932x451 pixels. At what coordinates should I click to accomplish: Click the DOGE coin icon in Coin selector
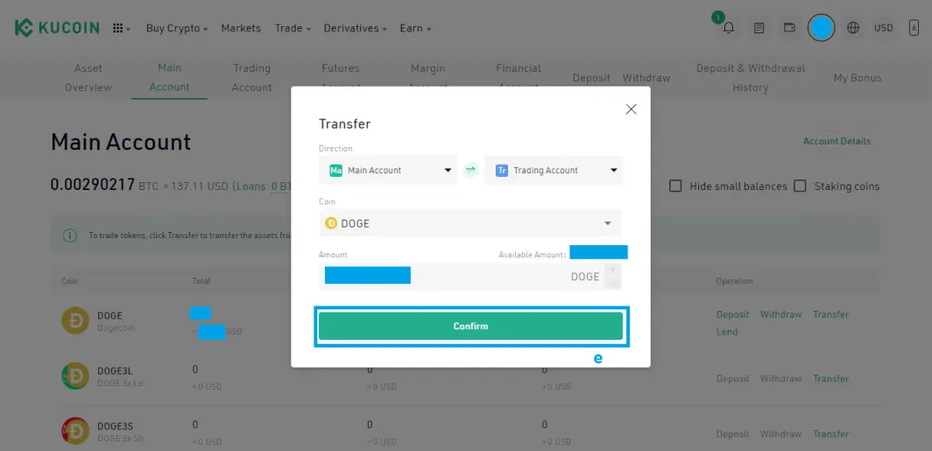[330, 223]
